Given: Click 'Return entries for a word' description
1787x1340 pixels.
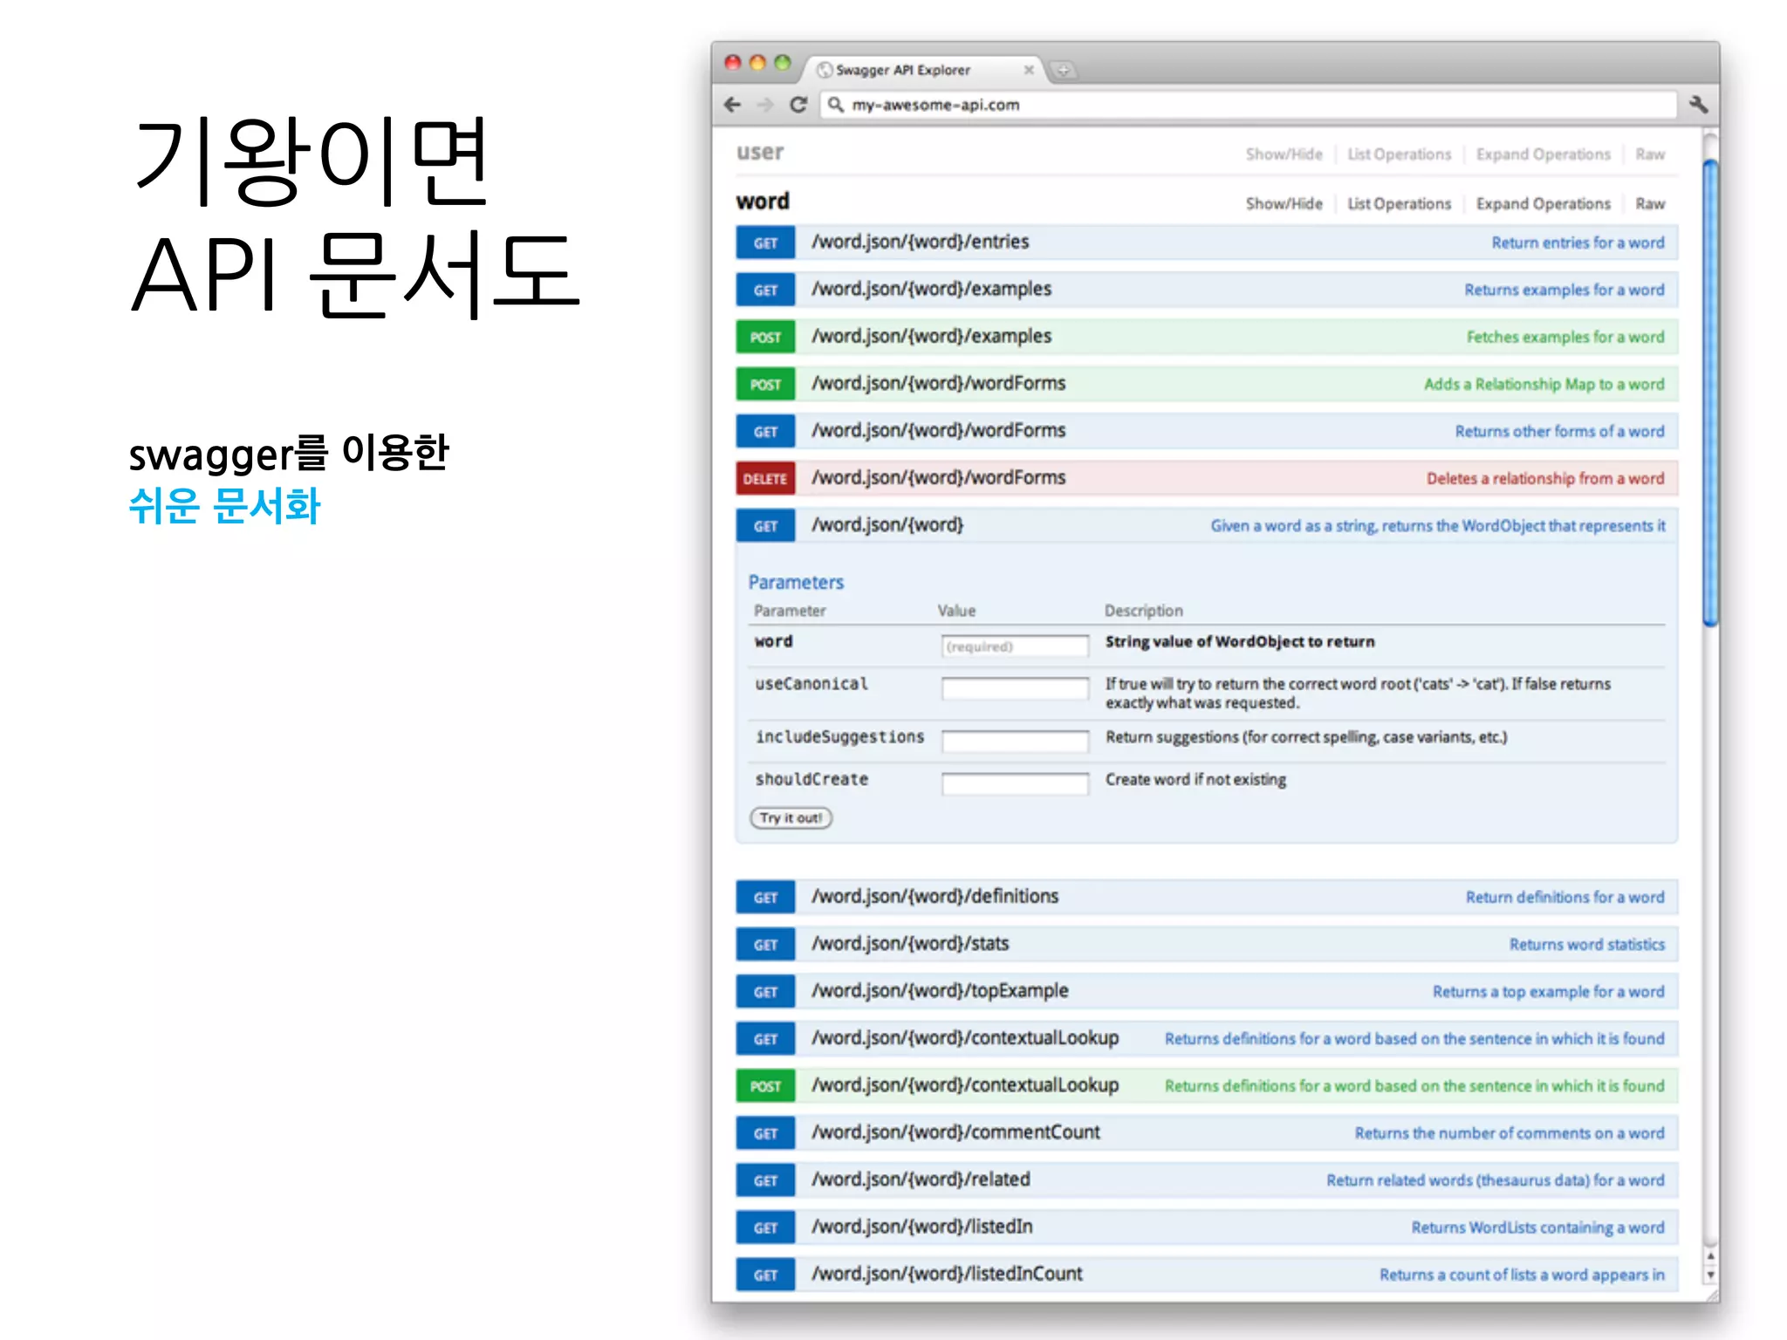Looking at the screenshot, I should pos(1578,243).
